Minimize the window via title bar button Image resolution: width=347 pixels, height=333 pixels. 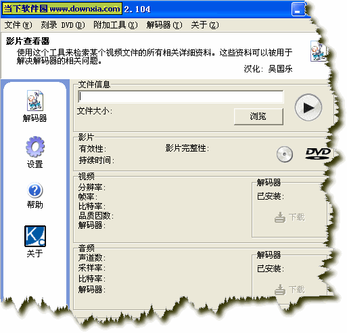pyautogui.click(x=298, y=9)
